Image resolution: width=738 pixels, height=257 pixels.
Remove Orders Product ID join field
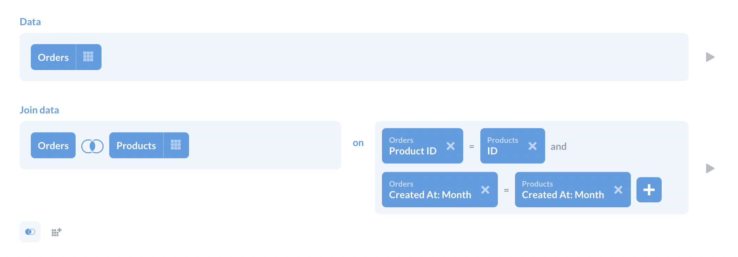click(451, 146)
